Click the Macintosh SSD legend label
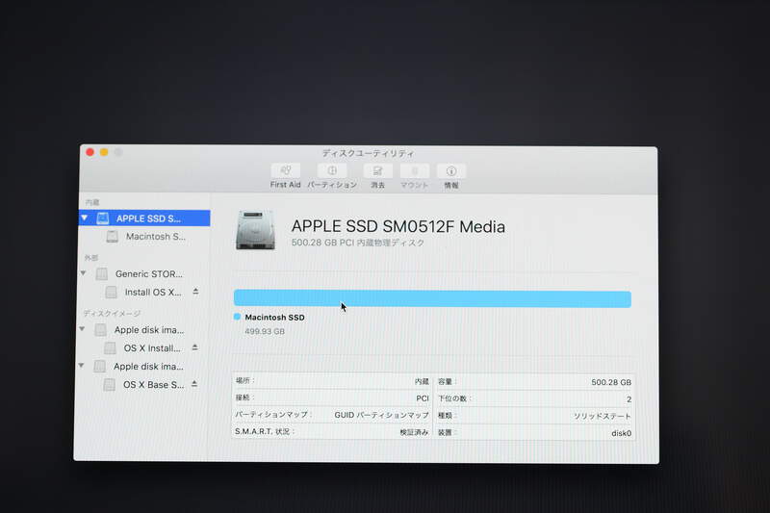The image size is (770, 513). [274, 318]
